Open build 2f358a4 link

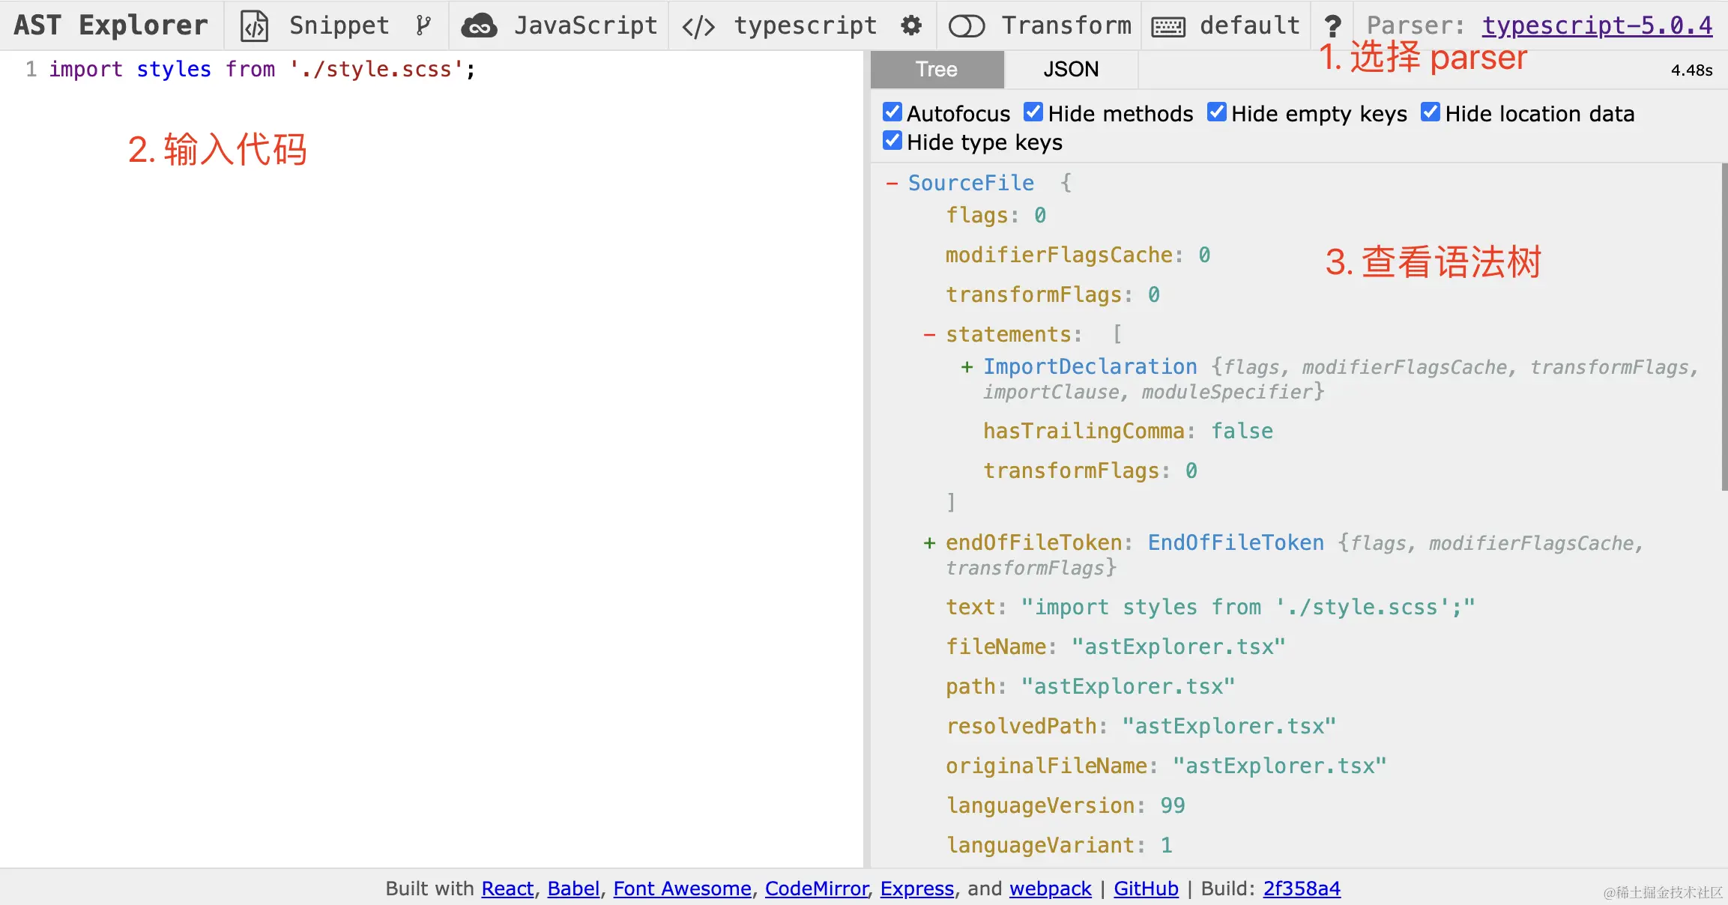(x=1302, y=889)
